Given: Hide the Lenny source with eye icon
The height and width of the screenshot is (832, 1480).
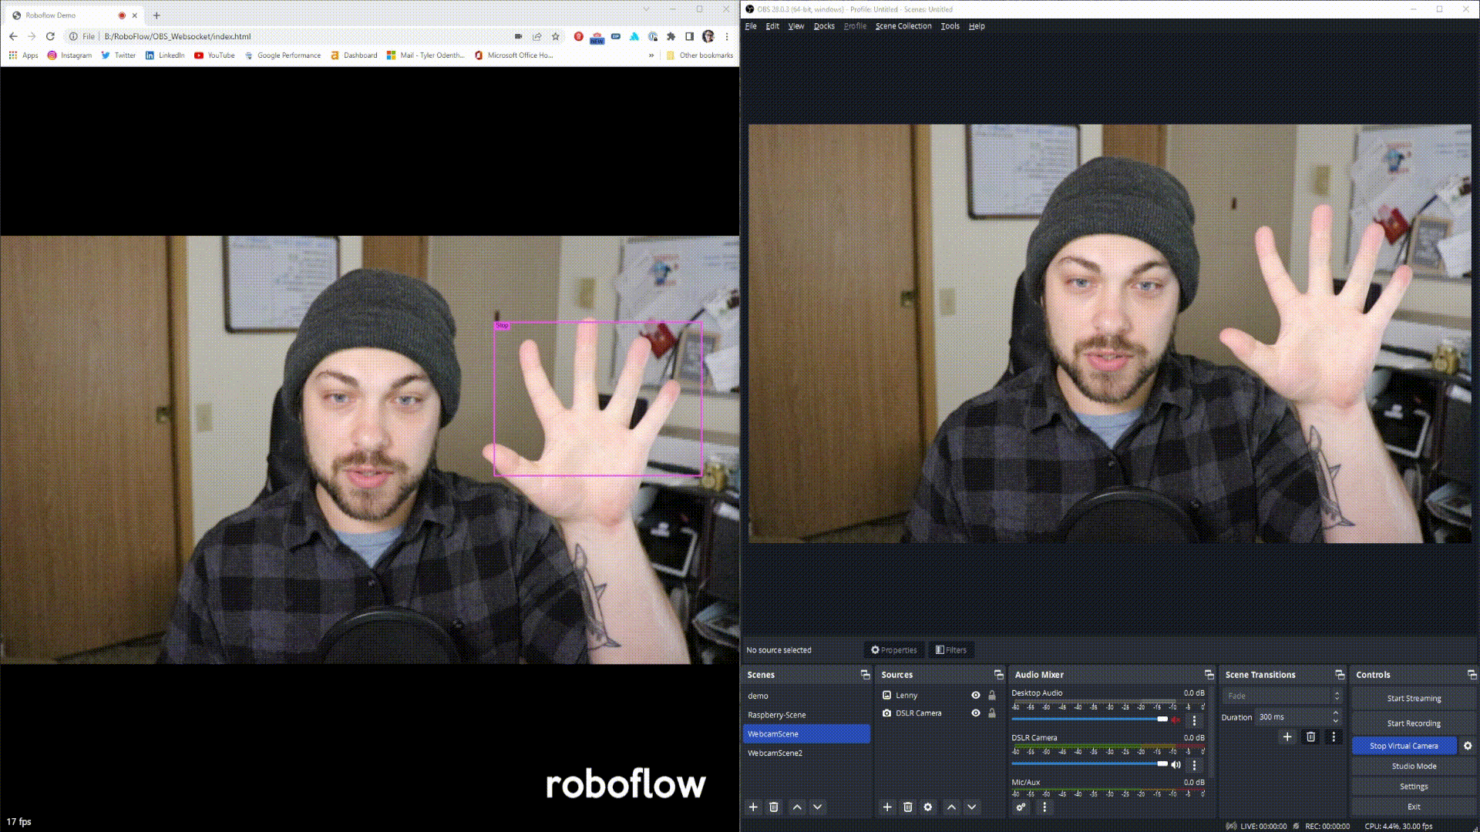Looking at the screenshot, I should point(976,695).
